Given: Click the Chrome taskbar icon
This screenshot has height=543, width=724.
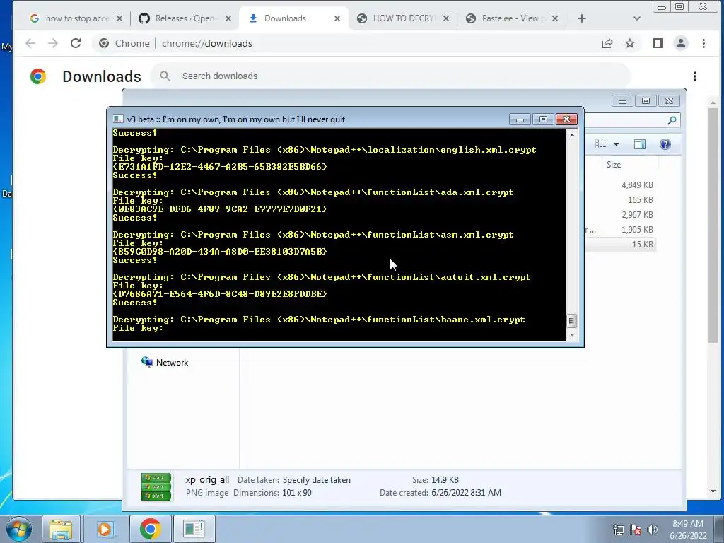Looking at the screenshot, I should [150, 529].
